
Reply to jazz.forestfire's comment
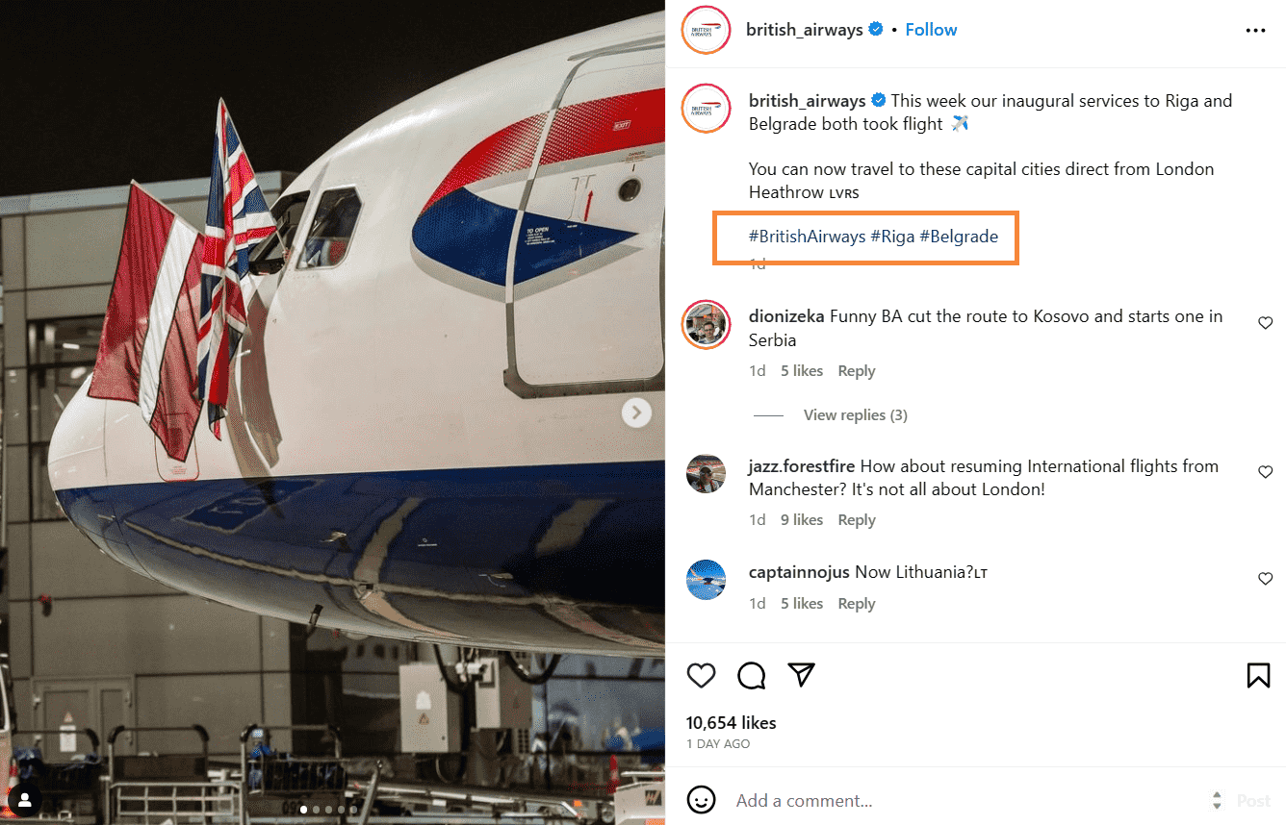pos(856,519)
